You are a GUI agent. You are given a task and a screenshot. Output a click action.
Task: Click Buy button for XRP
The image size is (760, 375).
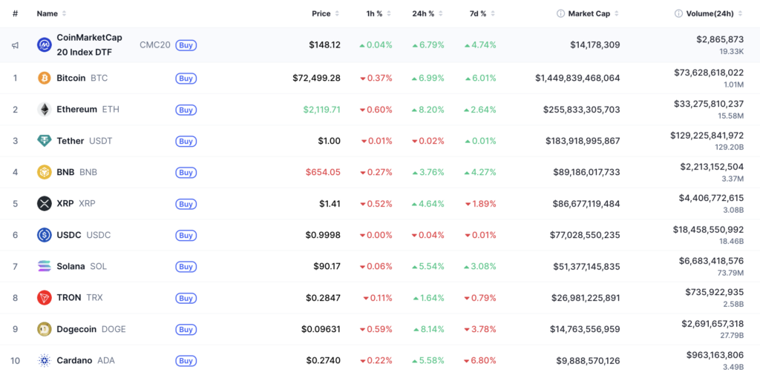point(186,203)
